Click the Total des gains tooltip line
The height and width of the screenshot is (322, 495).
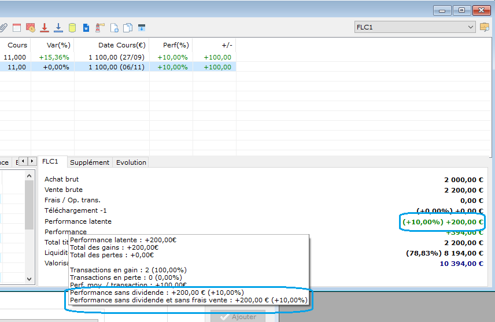[114, 247]
